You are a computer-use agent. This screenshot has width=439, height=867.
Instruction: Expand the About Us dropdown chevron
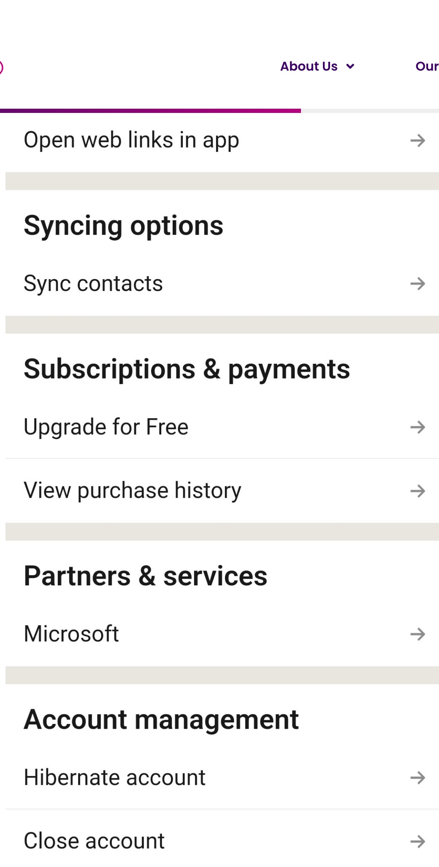[350, 66]
